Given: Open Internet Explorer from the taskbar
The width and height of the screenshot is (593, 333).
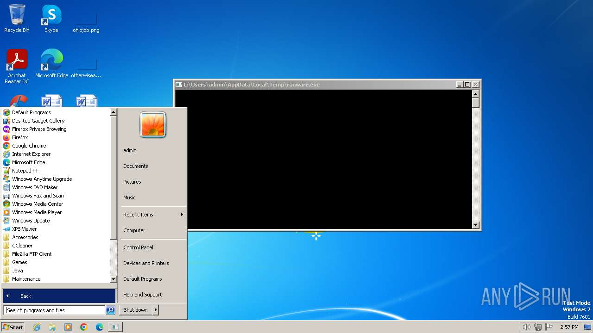Looking at the screenshot, I should click(x=37, y=327).
